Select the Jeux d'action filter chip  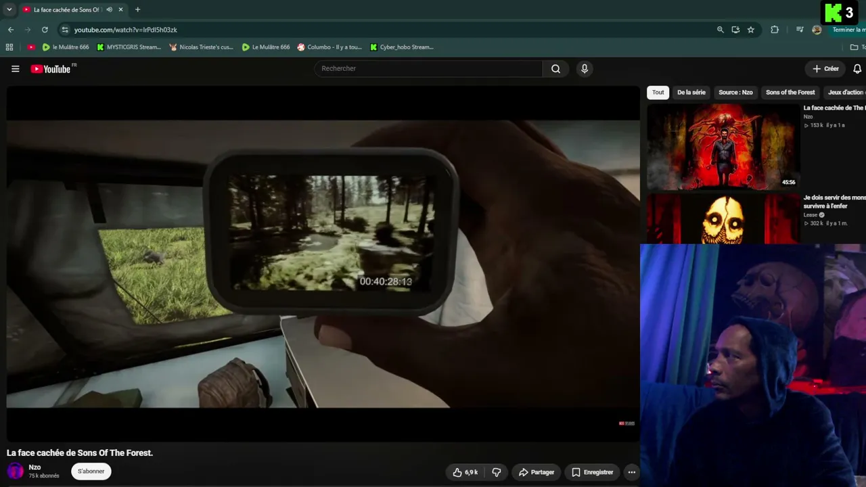844,93
